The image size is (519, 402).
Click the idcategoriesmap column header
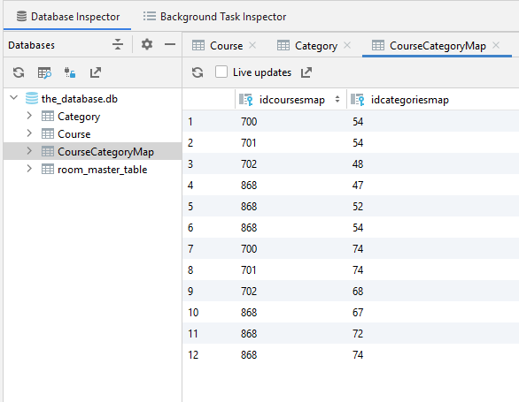(x=410, y=100)
